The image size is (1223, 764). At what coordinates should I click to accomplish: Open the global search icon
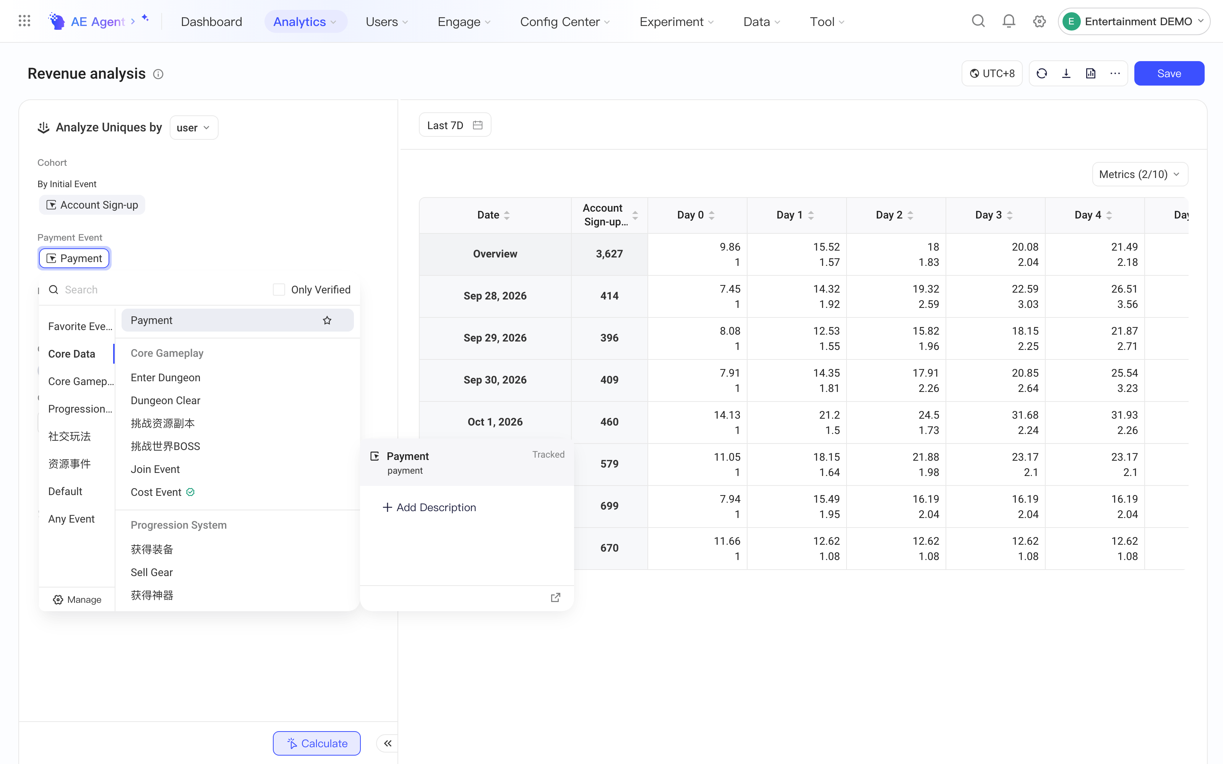click(978, 21)
